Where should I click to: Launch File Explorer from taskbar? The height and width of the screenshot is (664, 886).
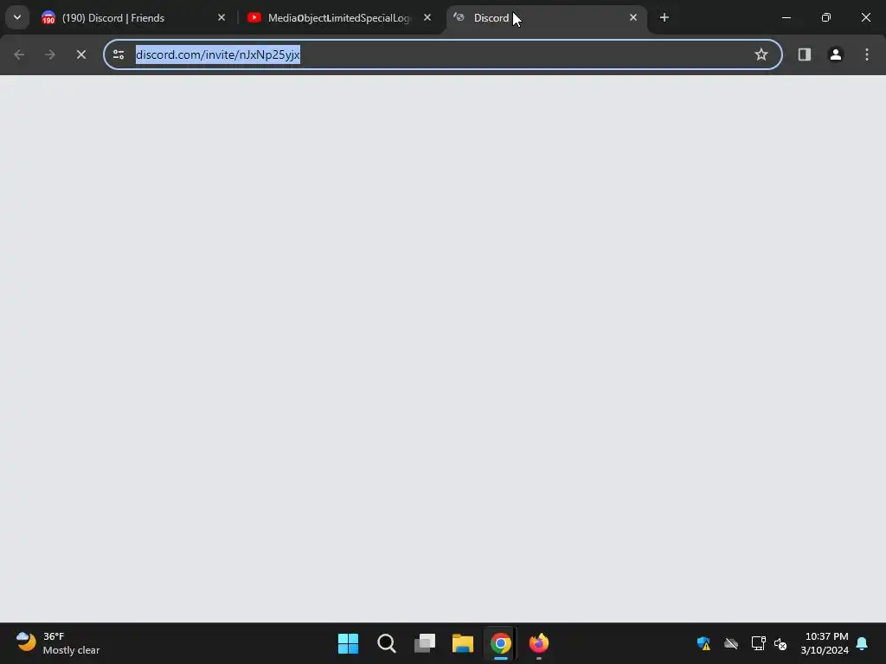(x=463, y=643)
